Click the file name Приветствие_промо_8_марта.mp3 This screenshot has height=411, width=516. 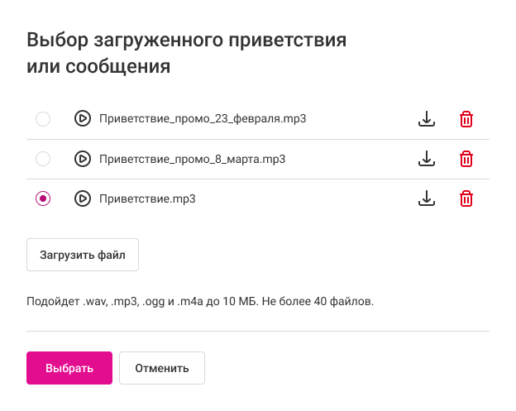coord(193,159)
